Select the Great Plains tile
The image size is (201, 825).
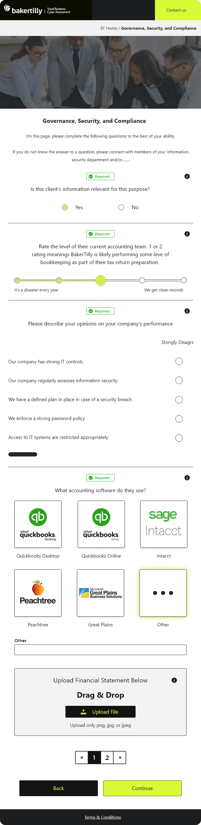(100, 592)
